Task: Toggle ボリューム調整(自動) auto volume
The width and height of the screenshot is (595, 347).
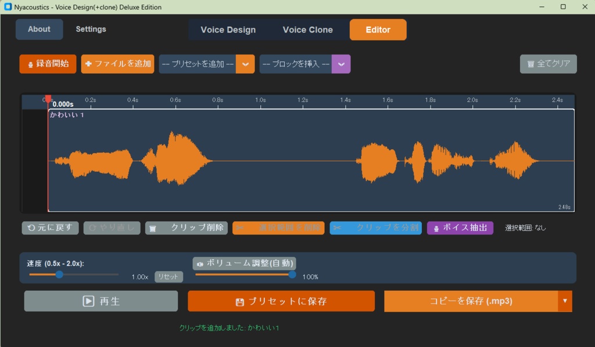Action: tap(245, 263)
